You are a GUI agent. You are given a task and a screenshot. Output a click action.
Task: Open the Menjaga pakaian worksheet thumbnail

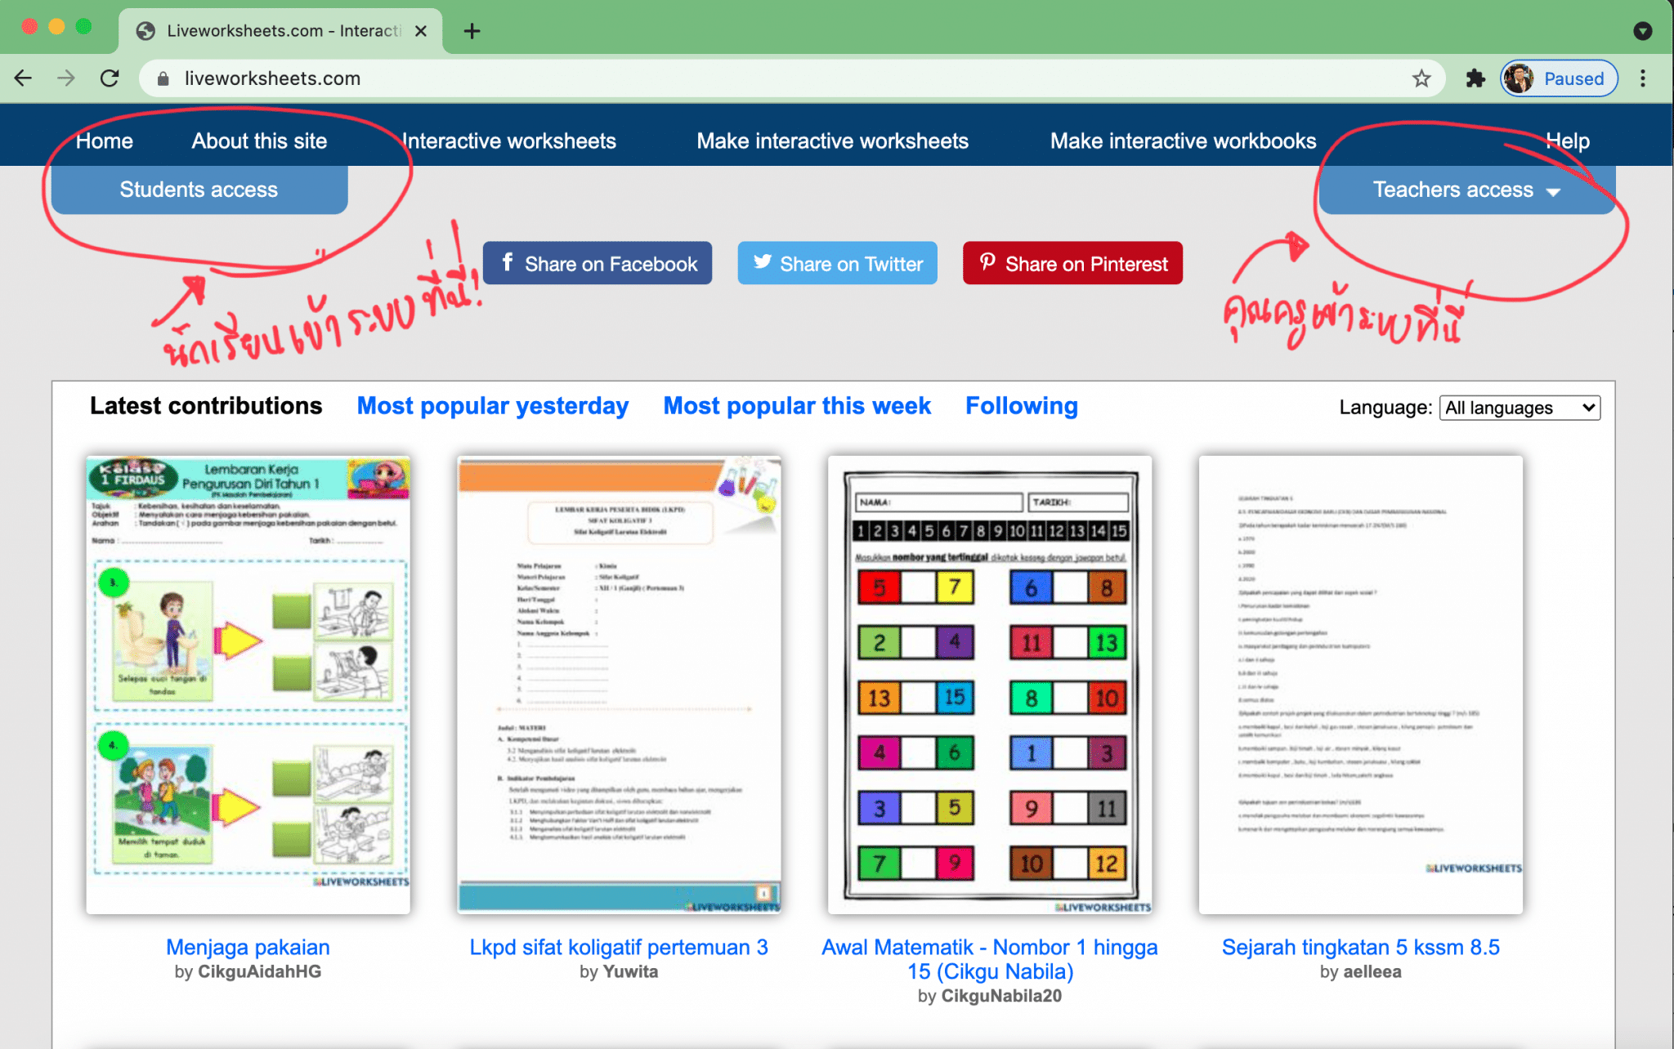coord(250,683)
